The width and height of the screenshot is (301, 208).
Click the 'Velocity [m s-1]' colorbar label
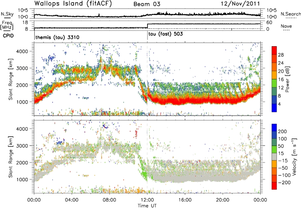[294, 156]
